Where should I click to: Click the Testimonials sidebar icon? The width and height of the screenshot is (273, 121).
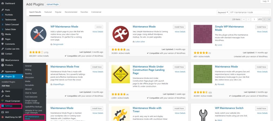point(2,20)
